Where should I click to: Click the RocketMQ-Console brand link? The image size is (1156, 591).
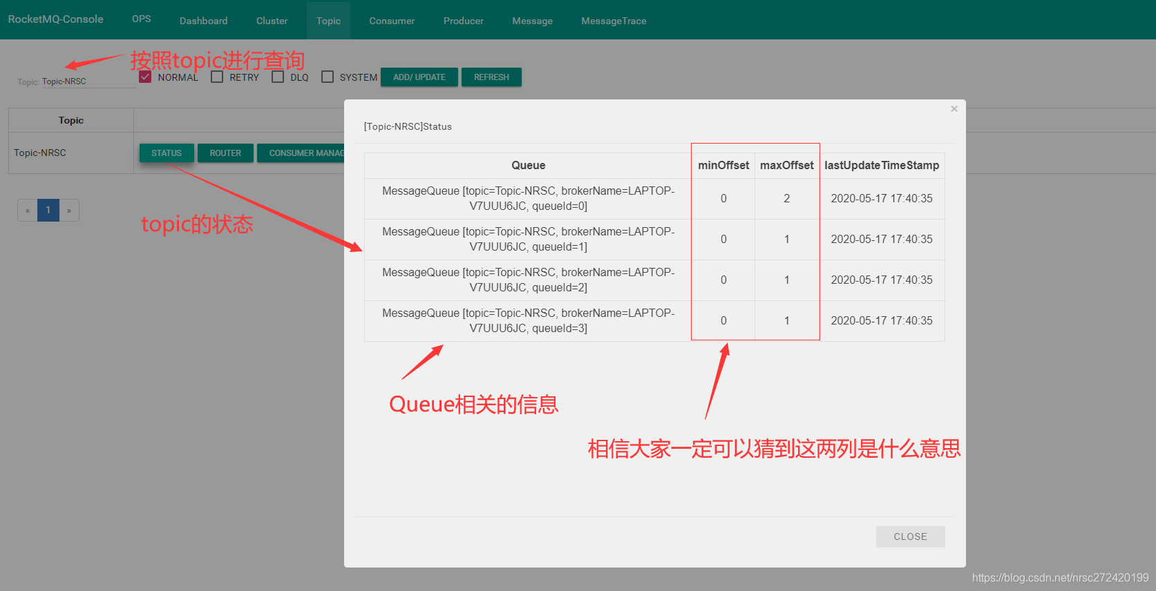pos(56,19)
